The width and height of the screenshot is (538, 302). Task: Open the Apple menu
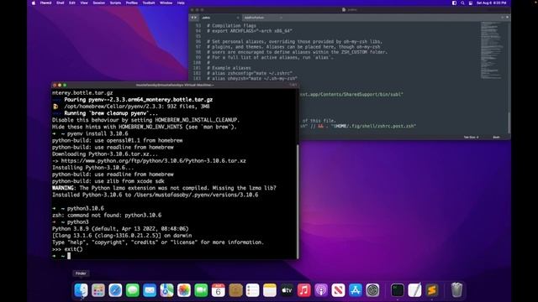click(x=34, y=3)
